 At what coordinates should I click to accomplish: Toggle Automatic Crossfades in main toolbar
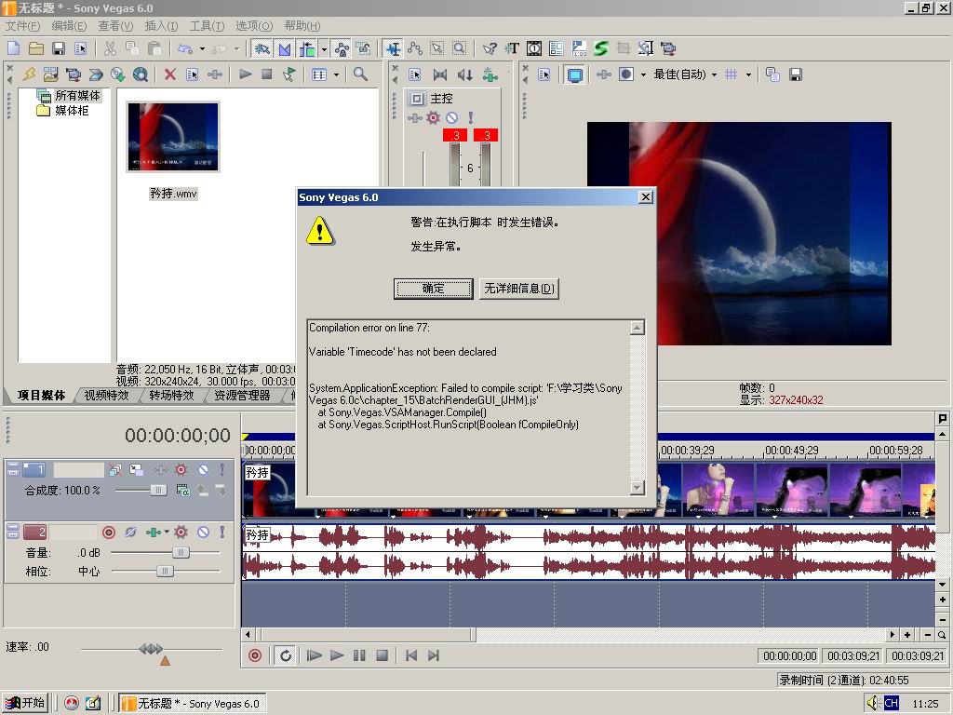285,48
